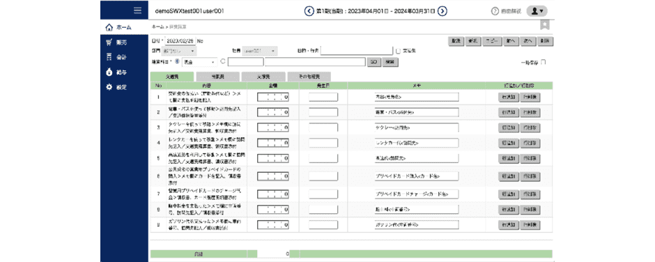The width and height of the screenshot is (655, 262).
Task: Go to Home via the house icon
Action: [x=109, y=28]
